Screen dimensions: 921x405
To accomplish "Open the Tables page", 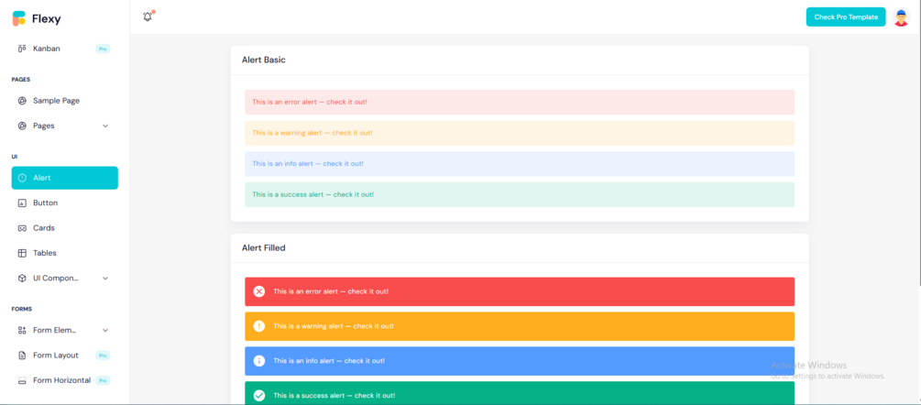I will click(x=65, y=253).
